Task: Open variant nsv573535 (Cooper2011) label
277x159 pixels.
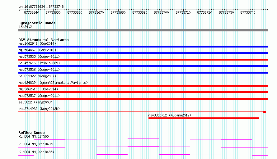Action: coord(39,57)
